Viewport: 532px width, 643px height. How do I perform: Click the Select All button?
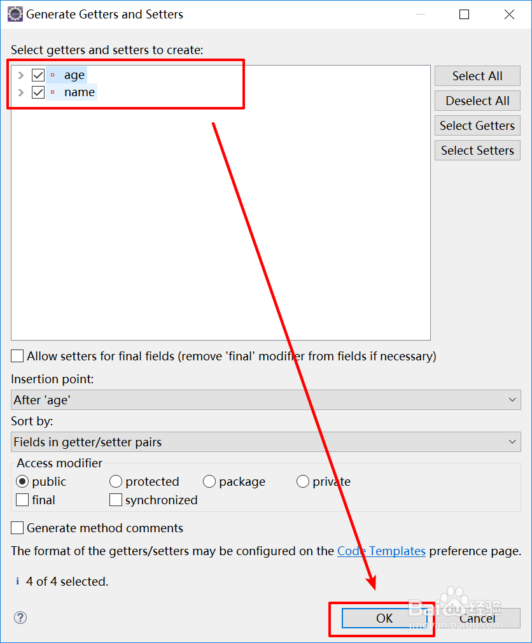click(477, 76)
